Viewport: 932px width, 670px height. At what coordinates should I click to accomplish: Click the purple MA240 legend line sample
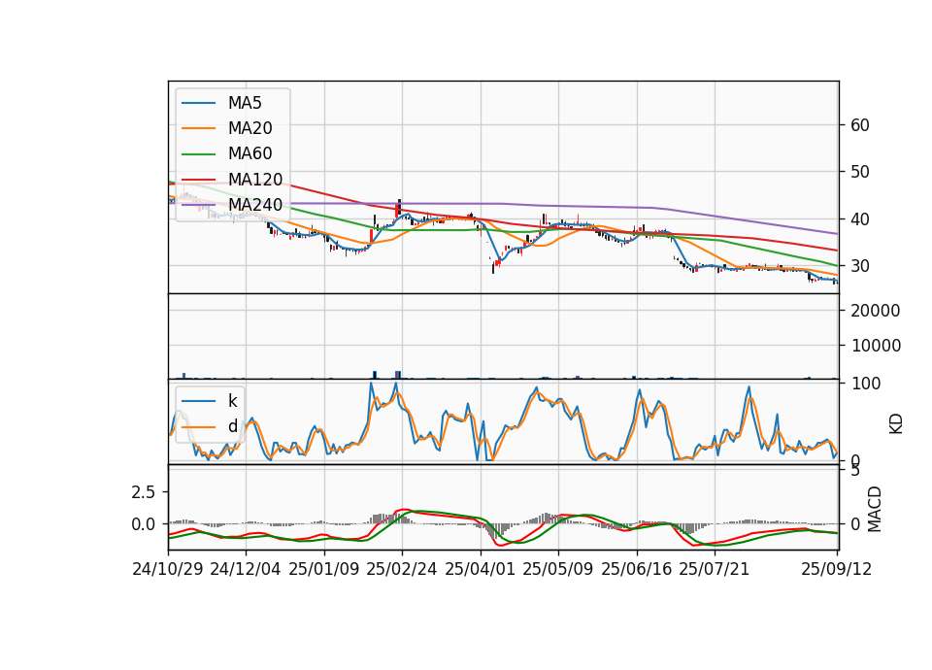[x=198, y=205]
